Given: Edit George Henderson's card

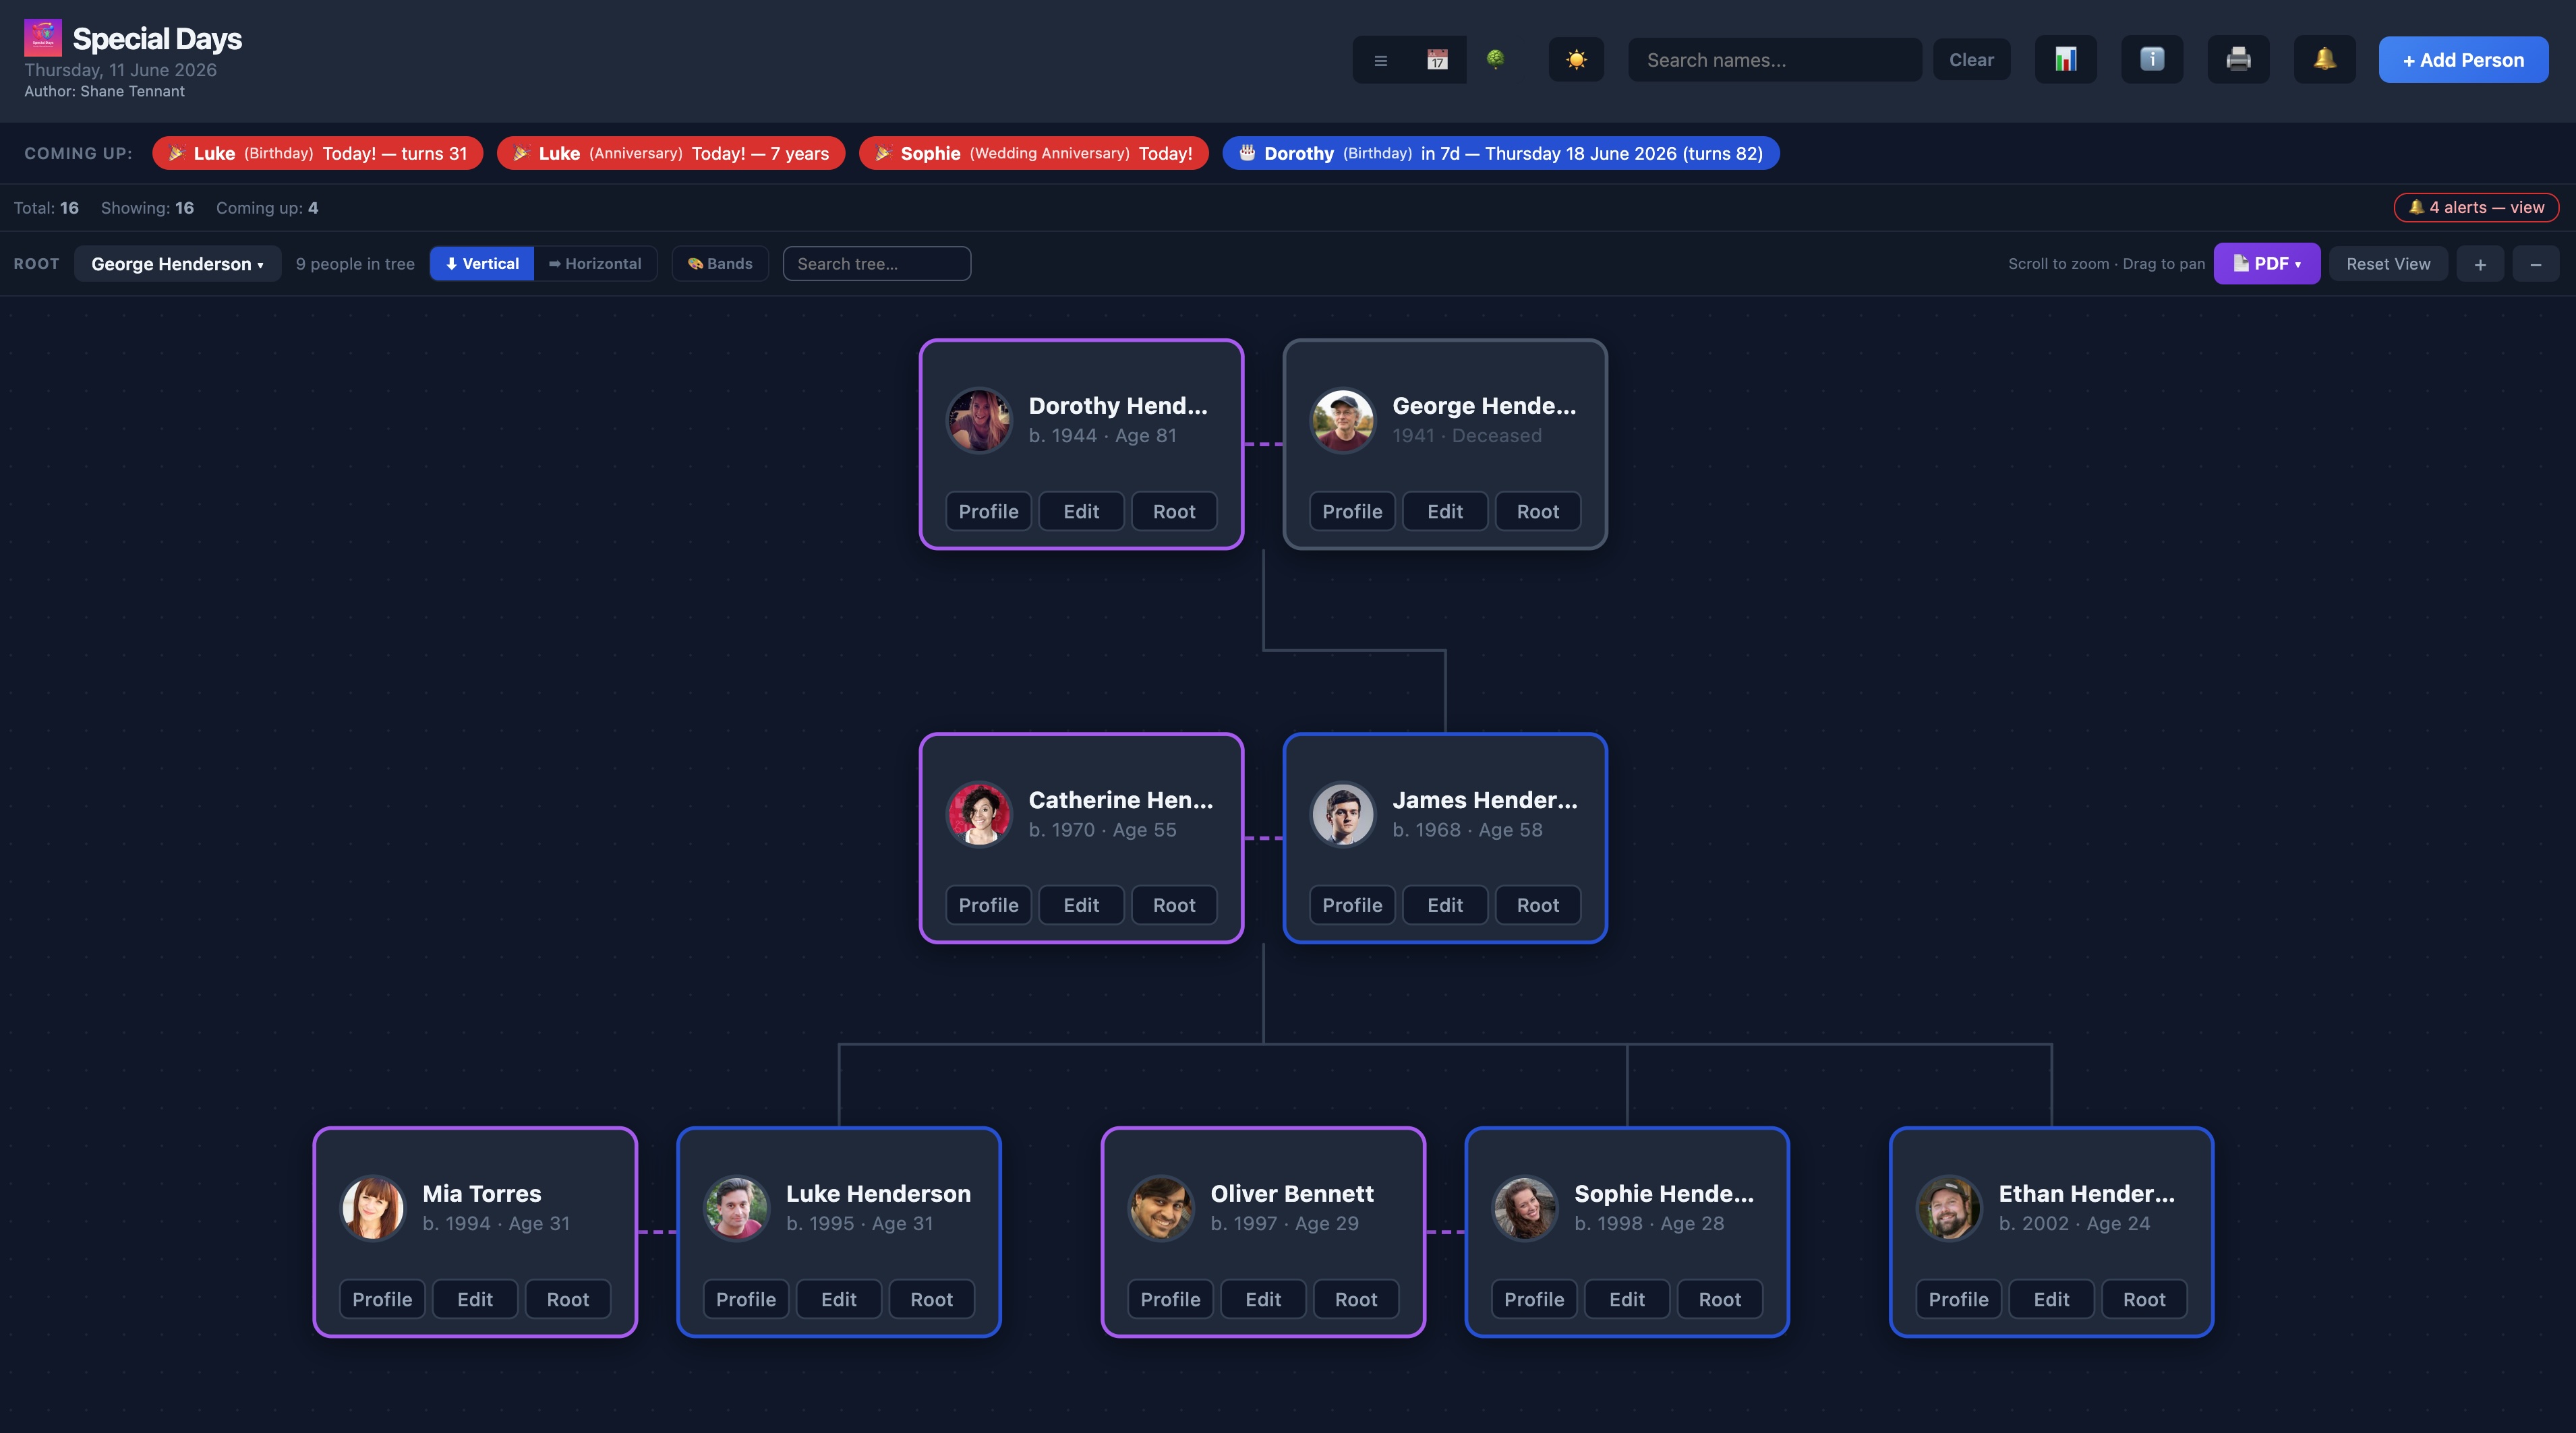Looking at the screenshot, I should 1445,512.
